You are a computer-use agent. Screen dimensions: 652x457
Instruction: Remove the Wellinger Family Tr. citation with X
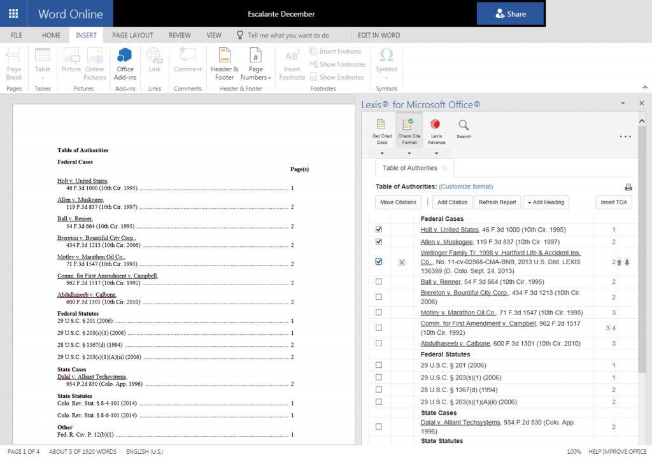402,262
